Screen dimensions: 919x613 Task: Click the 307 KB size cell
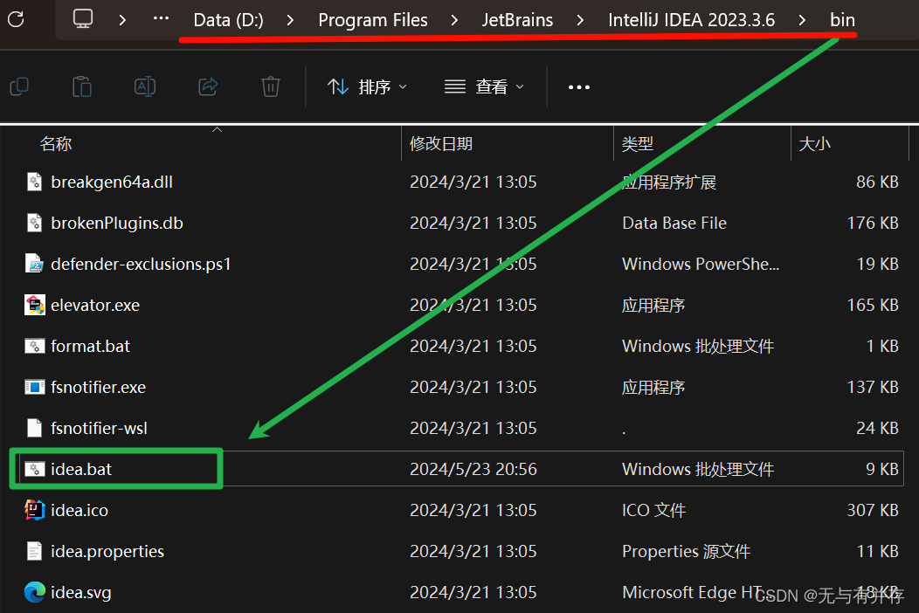(872, 510)
